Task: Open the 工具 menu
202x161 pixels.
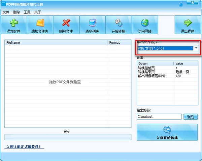Action: [27, 12]
